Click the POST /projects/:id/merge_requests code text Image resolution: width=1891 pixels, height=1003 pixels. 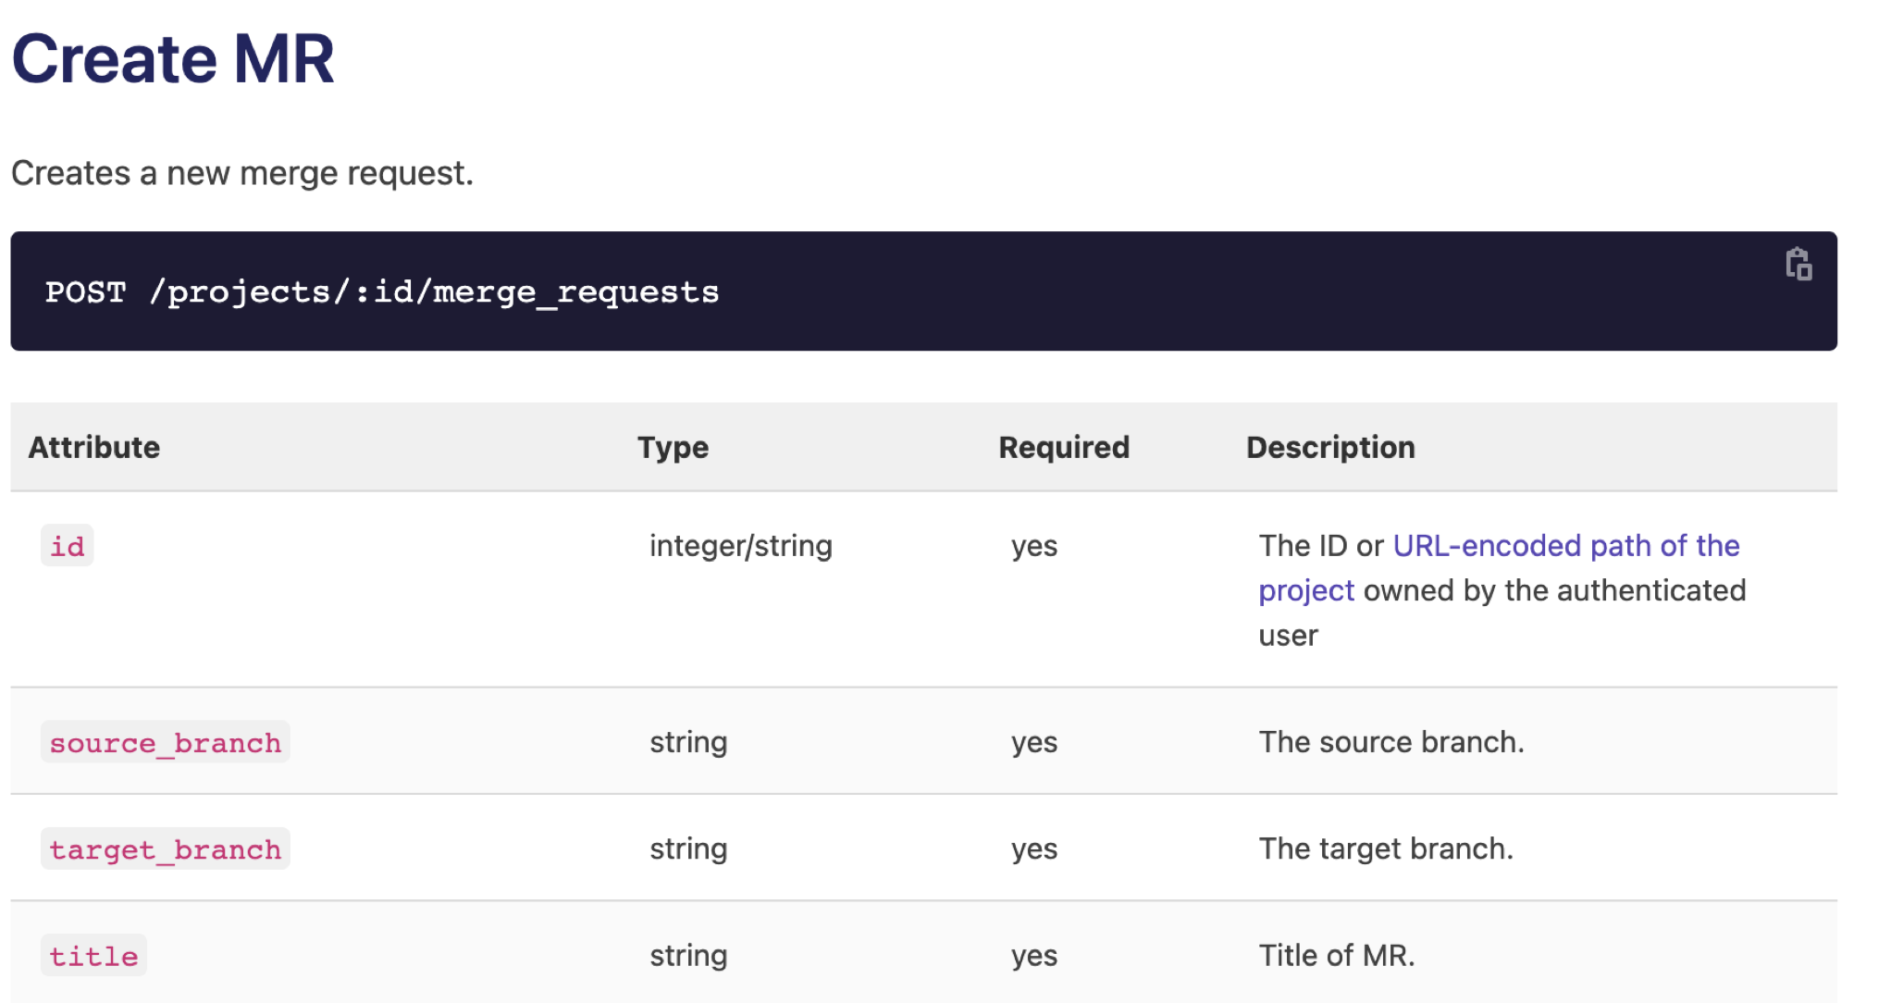382,292
